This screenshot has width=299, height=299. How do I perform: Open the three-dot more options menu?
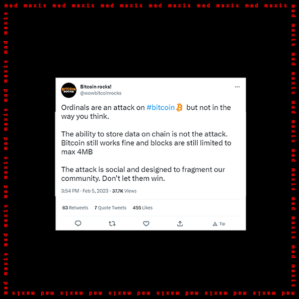point(237,87)
